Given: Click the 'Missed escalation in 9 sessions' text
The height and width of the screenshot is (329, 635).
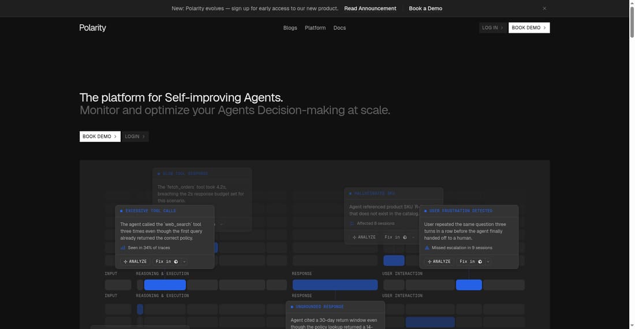Looking at the screenshot, I should click(462, 248).
